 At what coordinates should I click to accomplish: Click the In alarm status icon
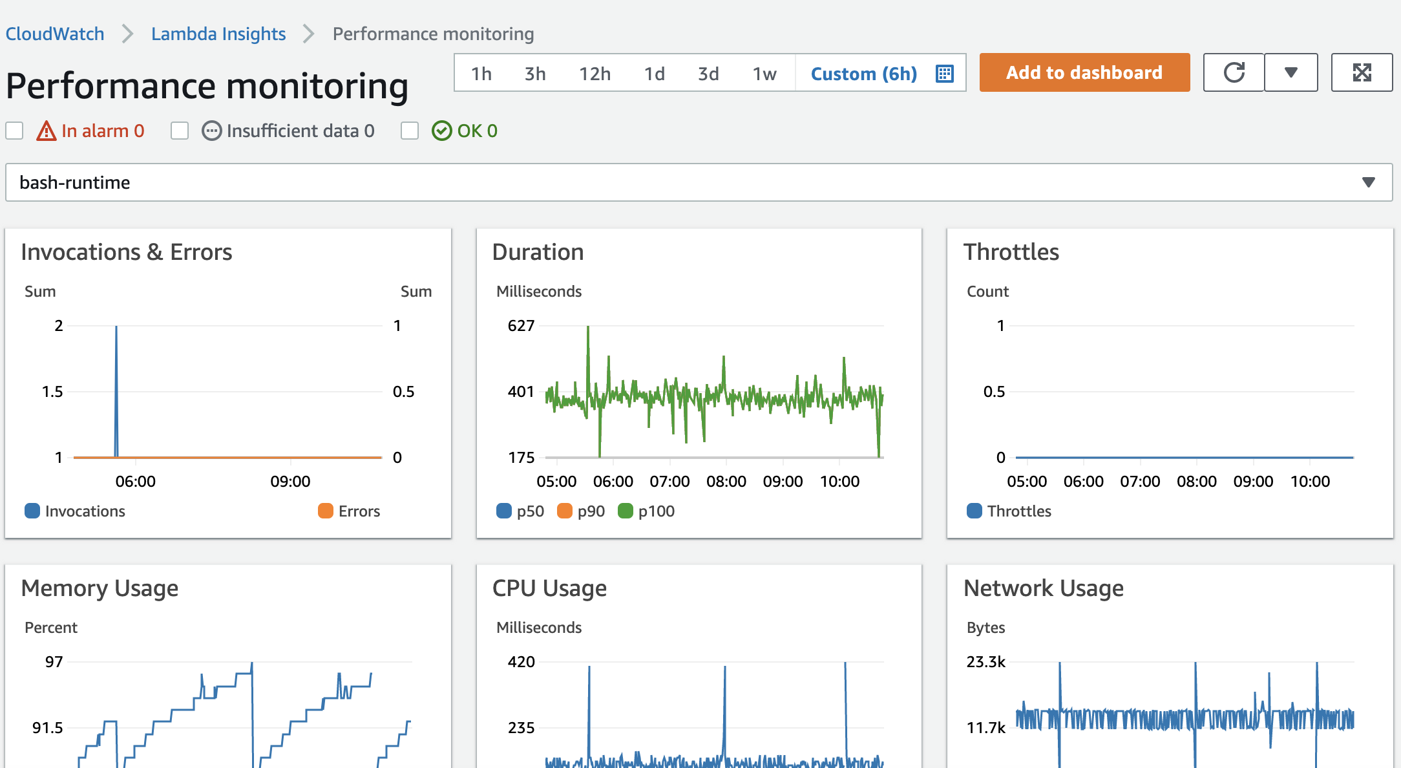click(x=45, y=131)
